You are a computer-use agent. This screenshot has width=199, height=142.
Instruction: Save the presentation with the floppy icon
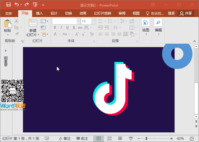pos(9,5)
